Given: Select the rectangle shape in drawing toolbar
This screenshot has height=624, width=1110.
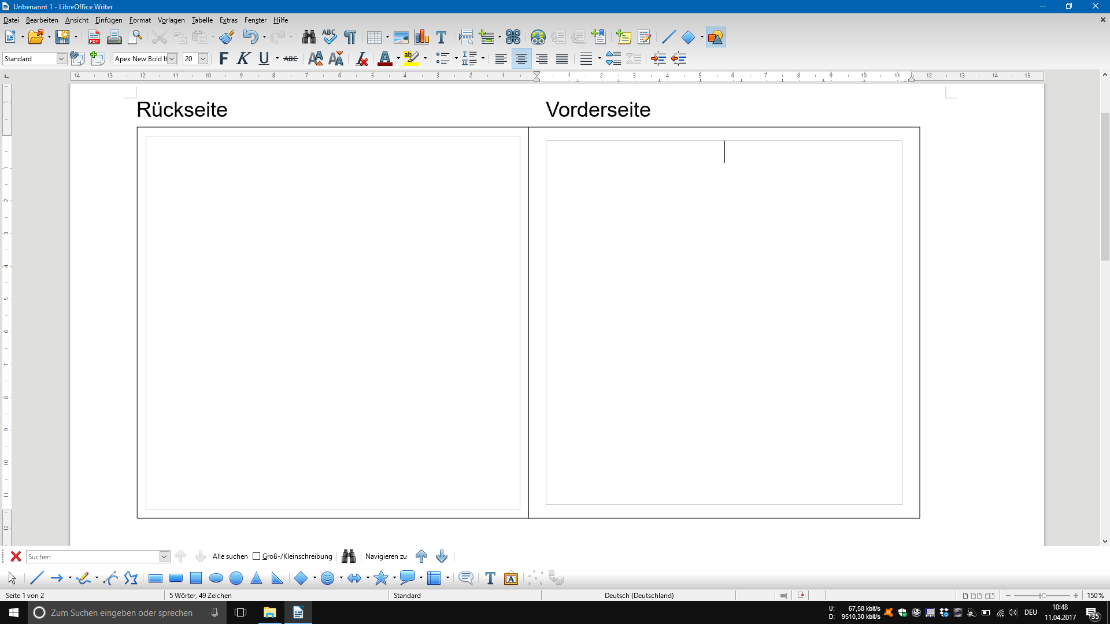Looking at the screenshot, I should click(156, 578).
